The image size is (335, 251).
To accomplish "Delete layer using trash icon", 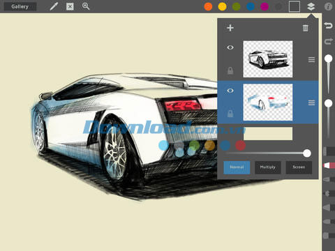I will coord(306,28).
